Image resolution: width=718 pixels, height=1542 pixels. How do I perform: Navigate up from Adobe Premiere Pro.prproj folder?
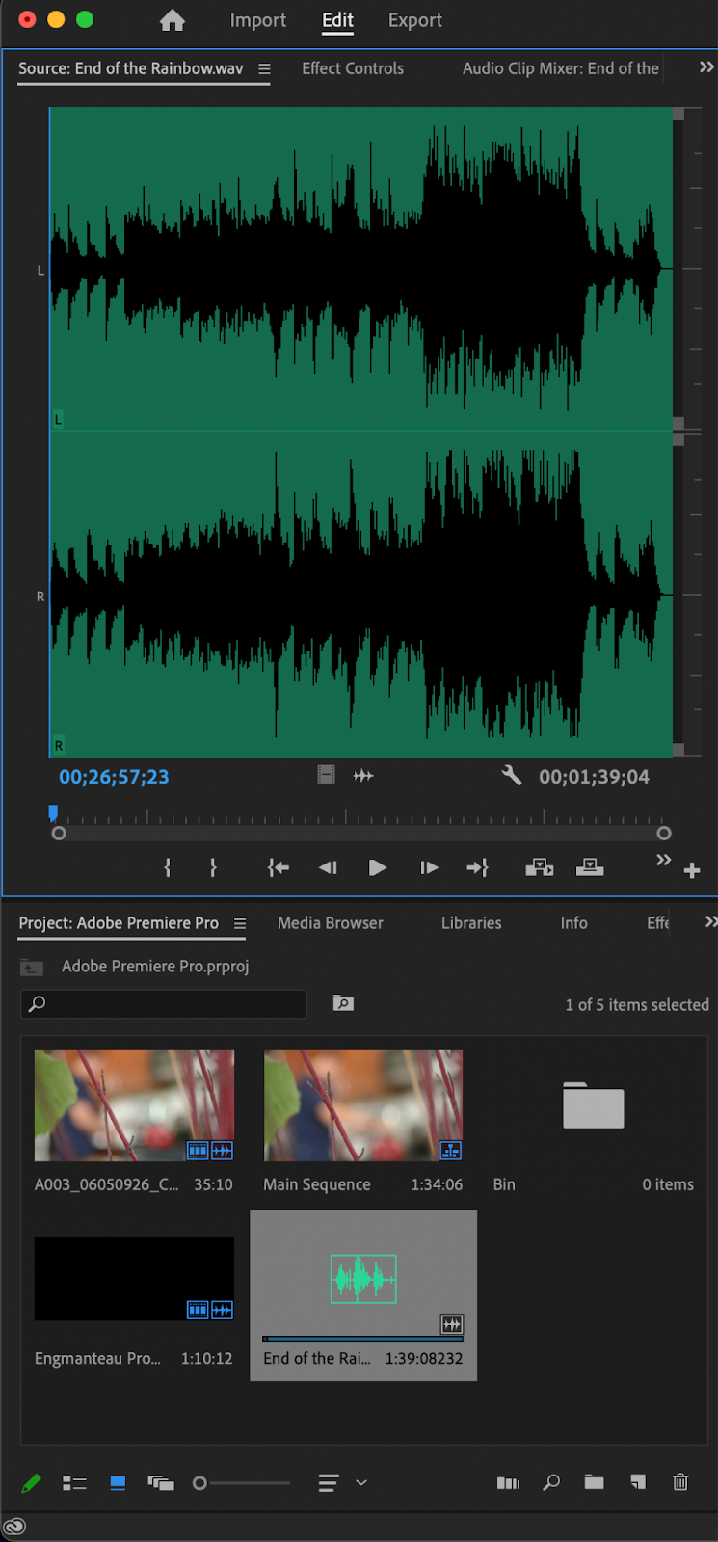click(32, 968)
